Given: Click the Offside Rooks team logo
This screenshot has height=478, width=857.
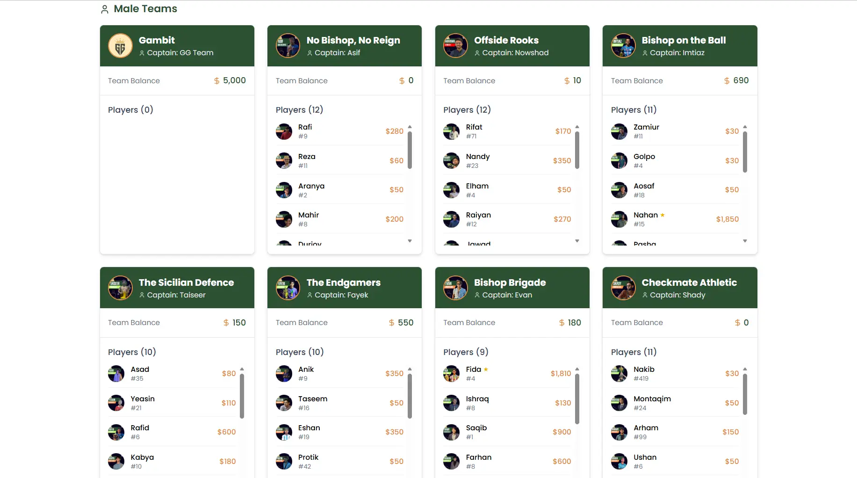Looking at the screenshot, I should [x=455, y=46].
